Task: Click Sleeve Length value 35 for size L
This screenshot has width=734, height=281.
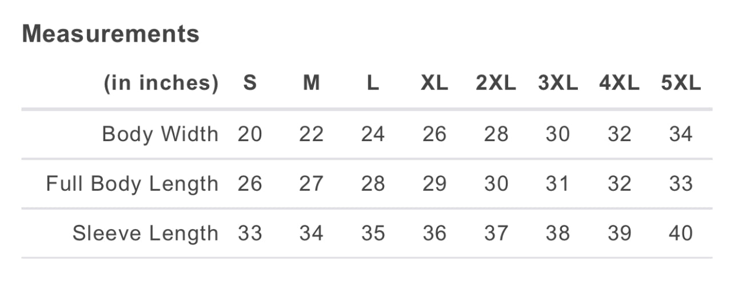Action: (x=373, y=234)
